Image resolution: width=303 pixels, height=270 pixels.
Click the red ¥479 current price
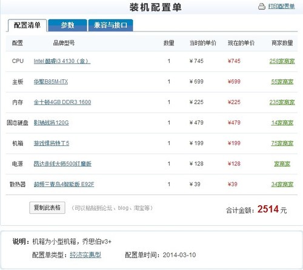234,123
